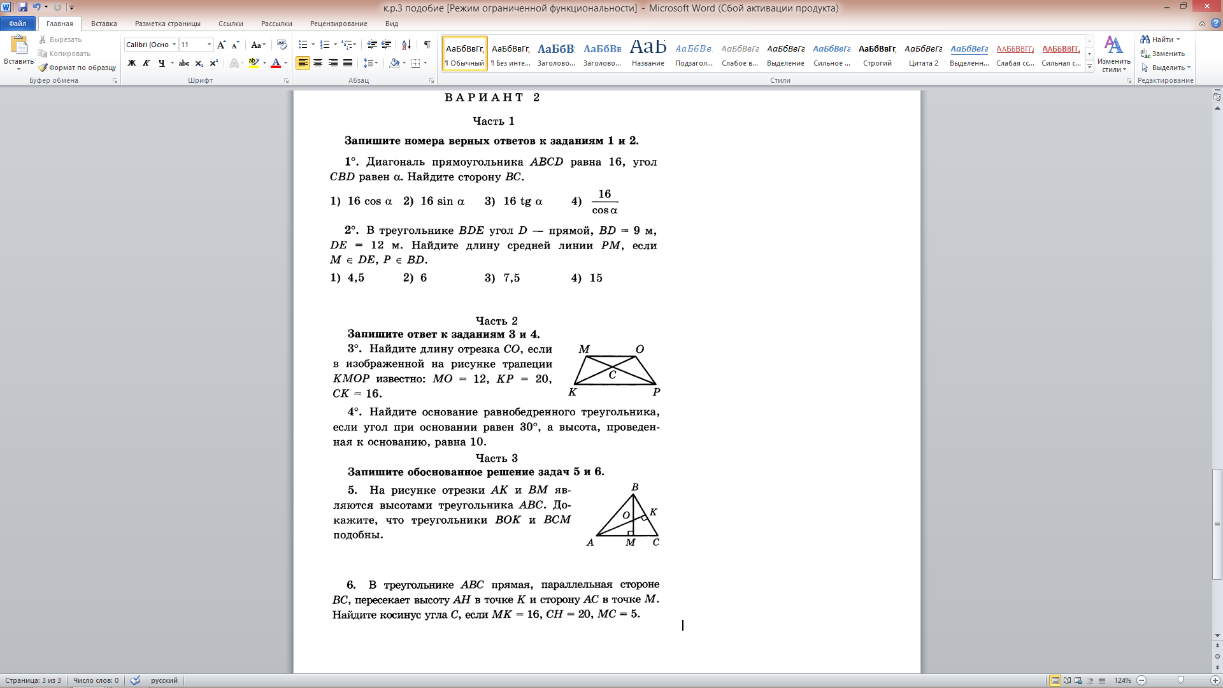Toggle align left paragraph alignment
The width and height of the screenshot is (1223, 688).
(303, 63)
